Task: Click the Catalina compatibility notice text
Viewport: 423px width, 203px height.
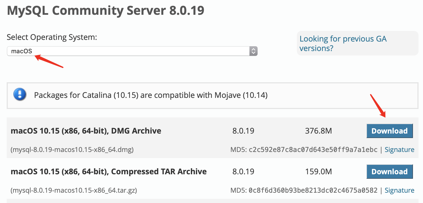Action: click(151, 95)
